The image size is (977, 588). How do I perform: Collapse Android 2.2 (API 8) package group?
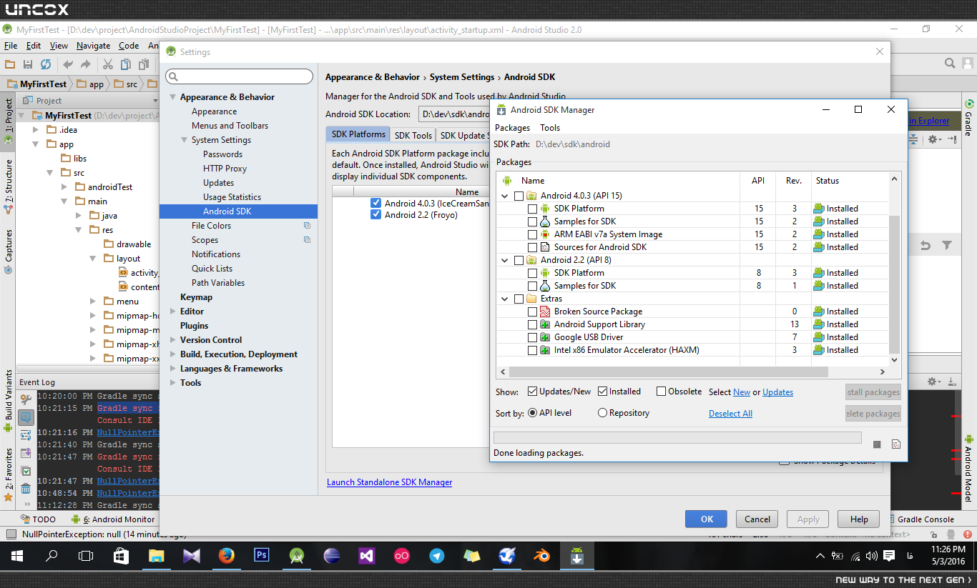pyautogui.click(x=506, y=260)
